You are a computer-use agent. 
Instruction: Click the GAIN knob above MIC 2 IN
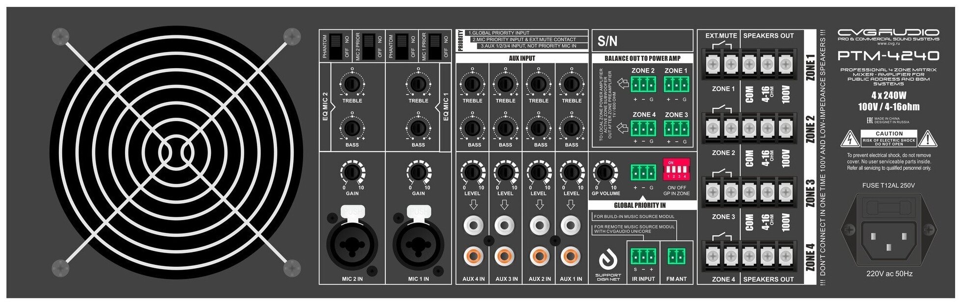[x=352, y=172]
